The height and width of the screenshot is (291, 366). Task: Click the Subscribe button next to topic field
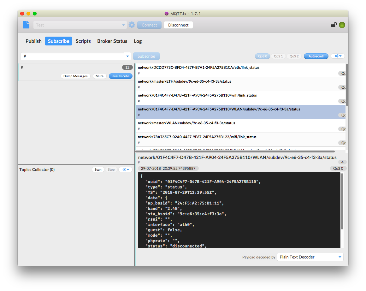[146, 56]
